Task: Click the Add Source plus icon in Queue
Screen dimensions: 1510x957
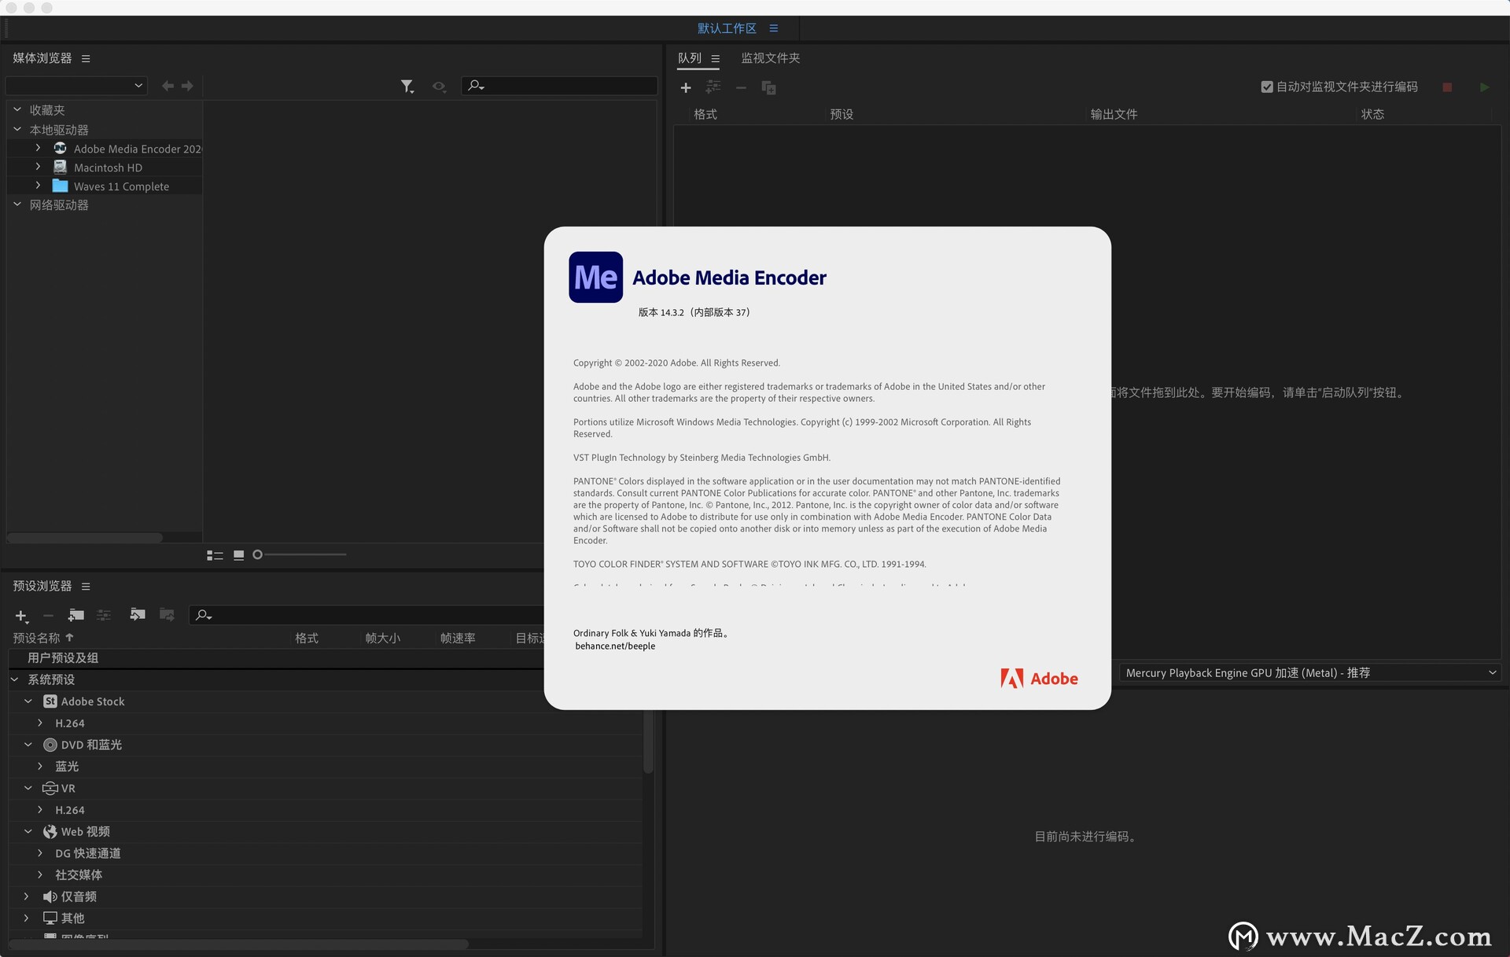Action: (685, 87)
